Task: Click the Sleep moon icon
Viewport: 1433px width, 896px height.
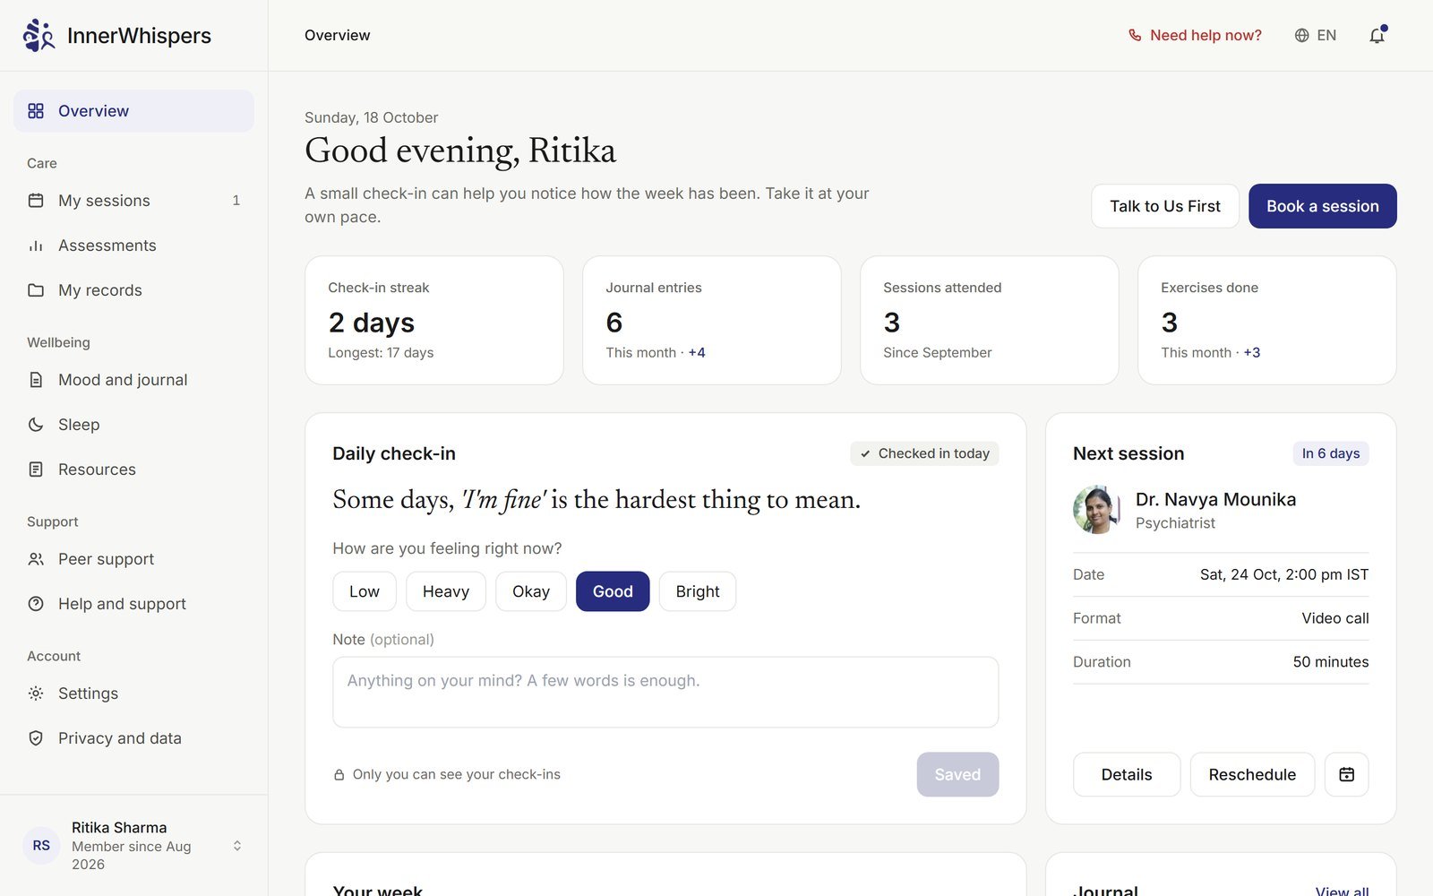Action: (36, 424)
